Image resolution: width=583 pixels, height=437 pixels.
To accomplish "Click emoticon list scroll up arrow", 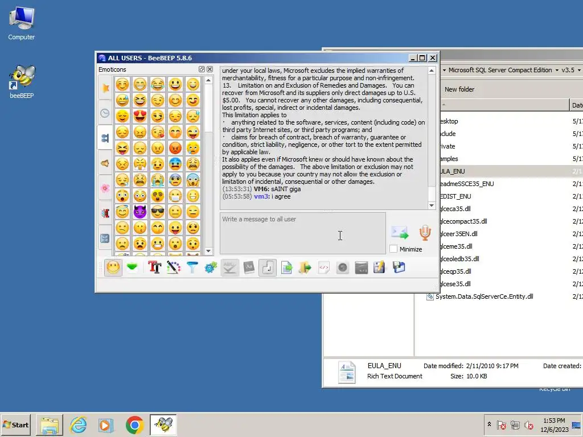I will click(x=208, y=80).
